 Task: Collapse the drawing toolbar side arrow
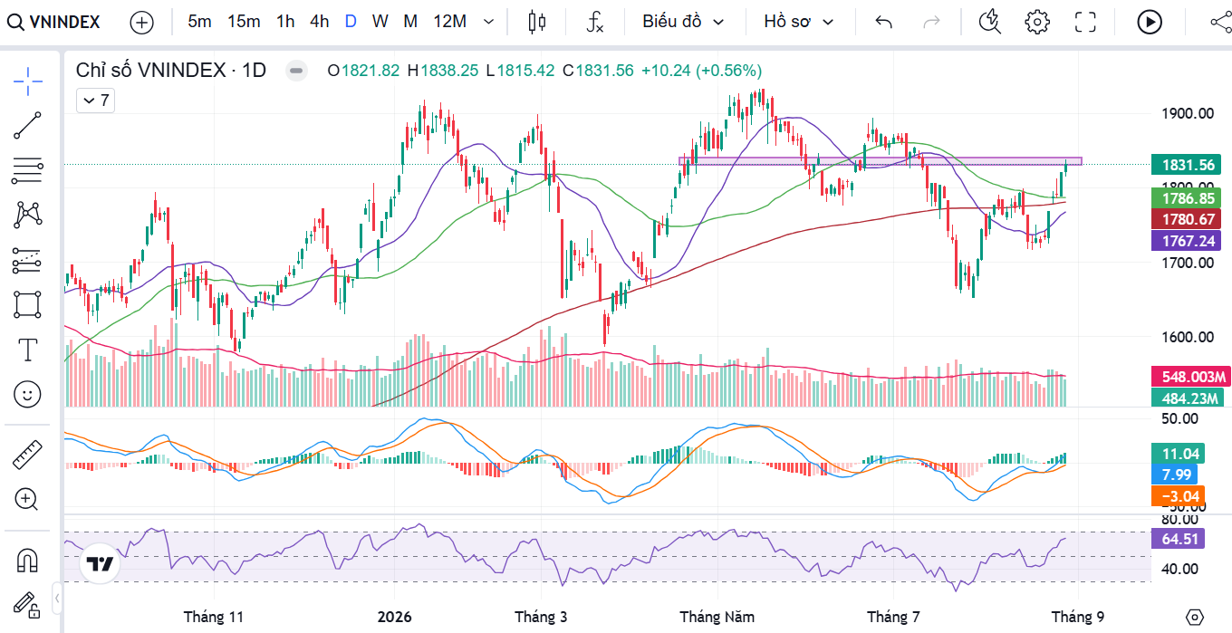tap(56, 599)
